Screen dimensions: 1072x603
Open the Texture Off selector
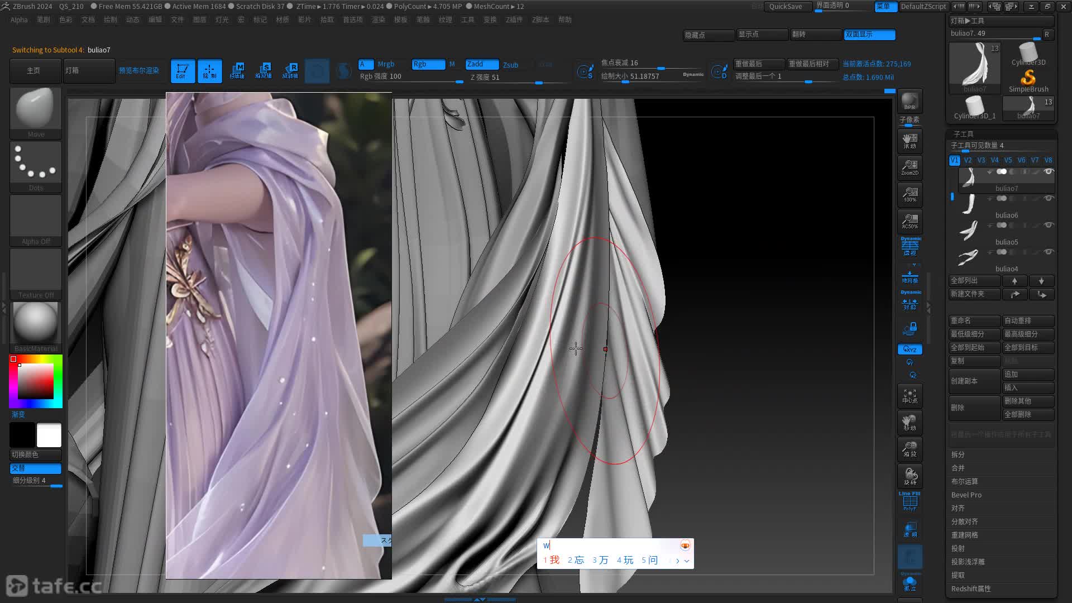[36, 274]
